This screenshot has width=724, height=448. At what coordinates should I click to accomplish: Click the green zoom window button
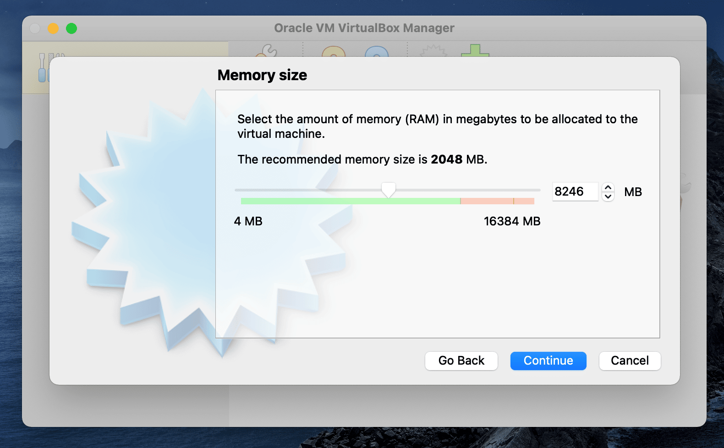click(x=71, y=28)
